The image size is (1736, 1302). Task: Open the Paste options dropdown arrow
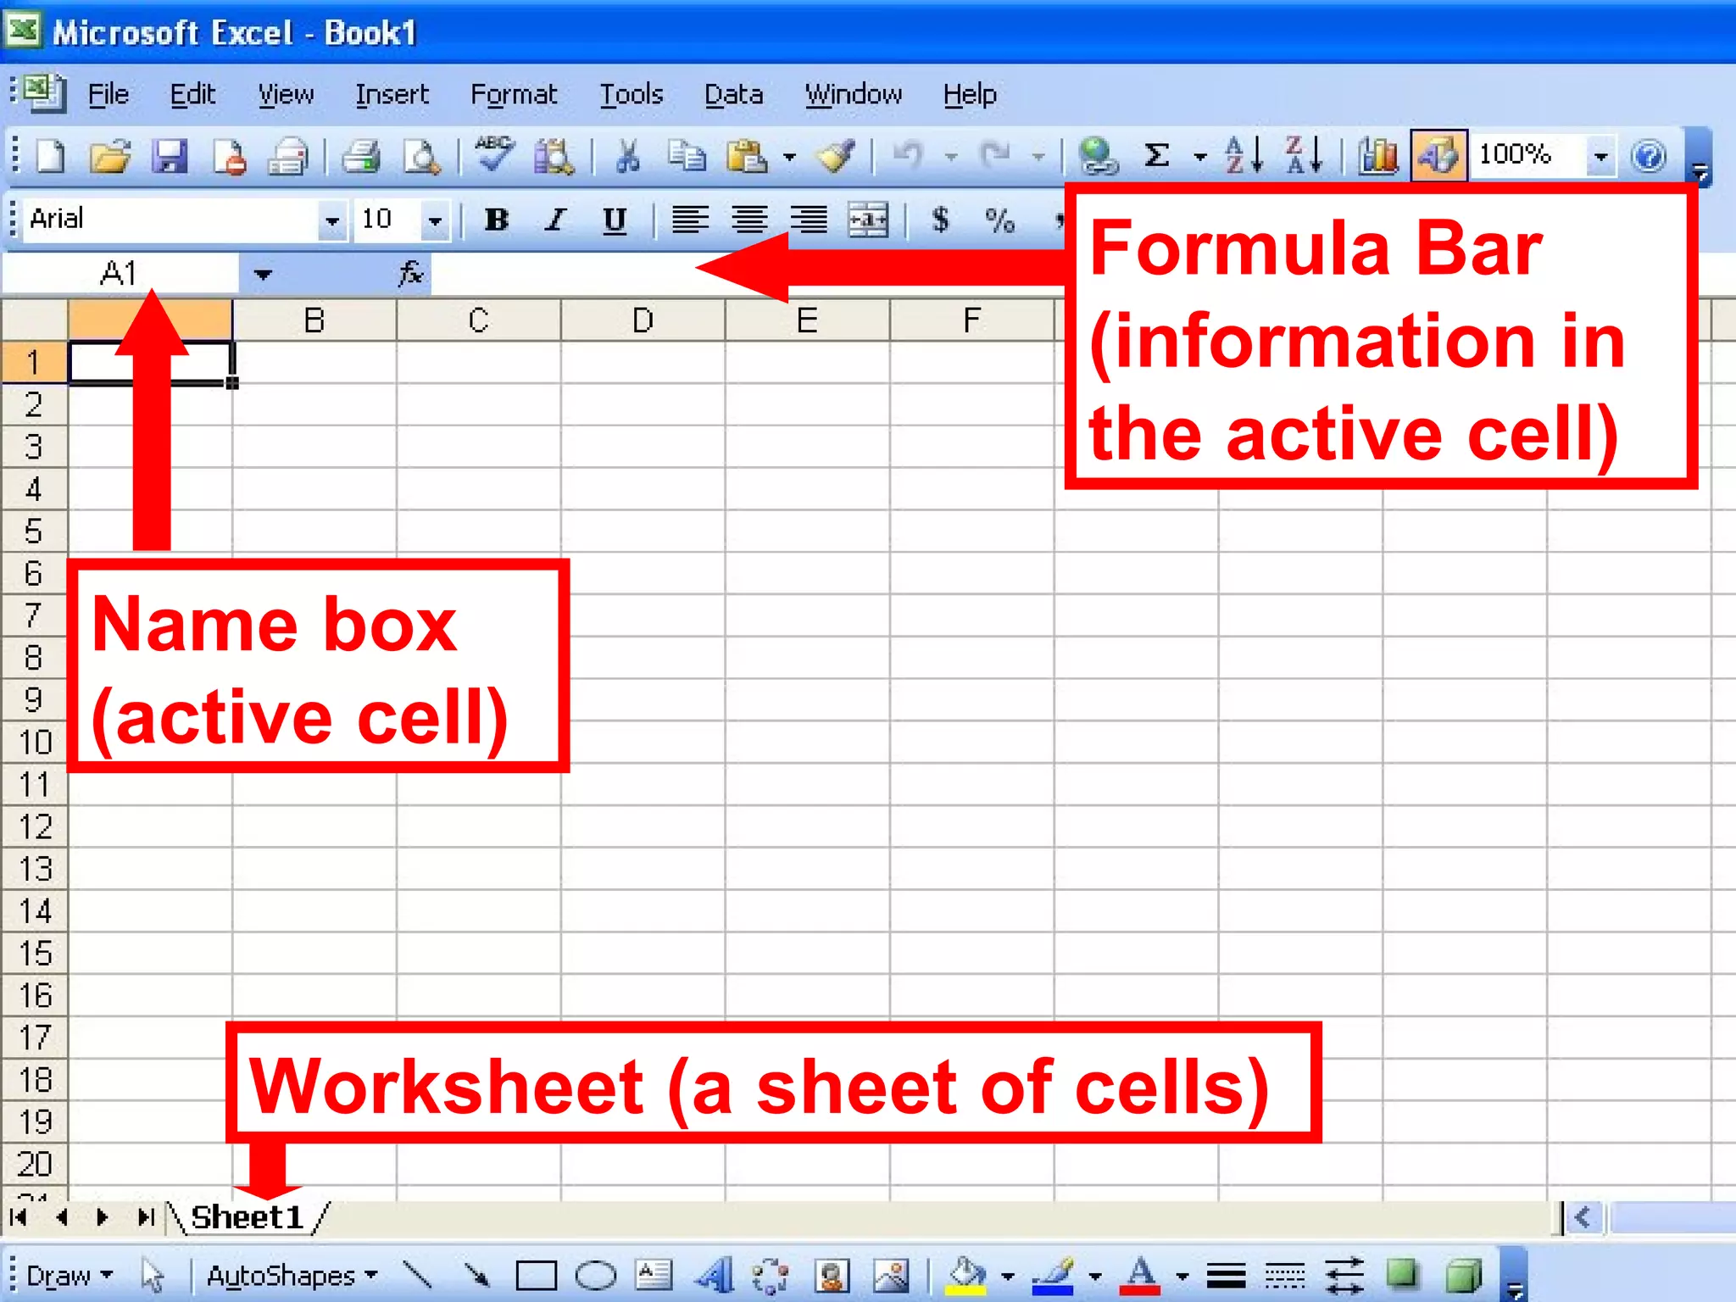click(789, 157)
